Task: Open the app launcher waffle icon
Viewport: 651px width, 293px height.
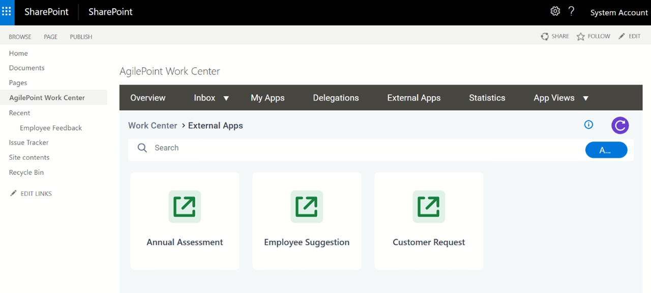Action: point(7,12)
